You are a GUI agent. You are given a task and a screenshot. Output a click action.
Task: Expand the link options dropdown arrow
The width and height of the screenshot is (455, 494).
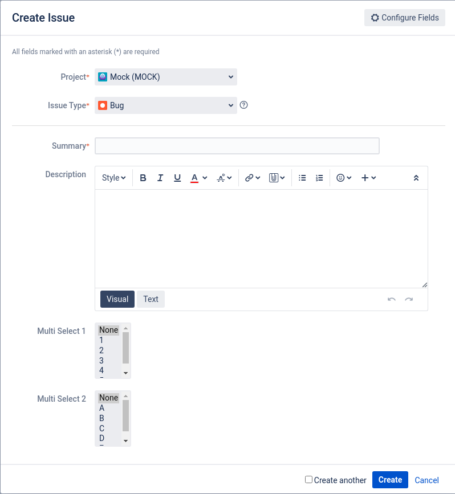click(x=258, y=178)
